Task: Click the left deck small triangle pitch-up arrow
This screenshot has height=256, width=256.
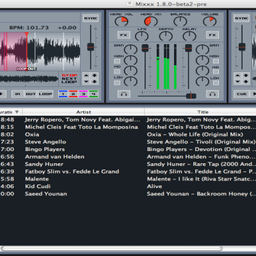Action: [x=86, y=76]
